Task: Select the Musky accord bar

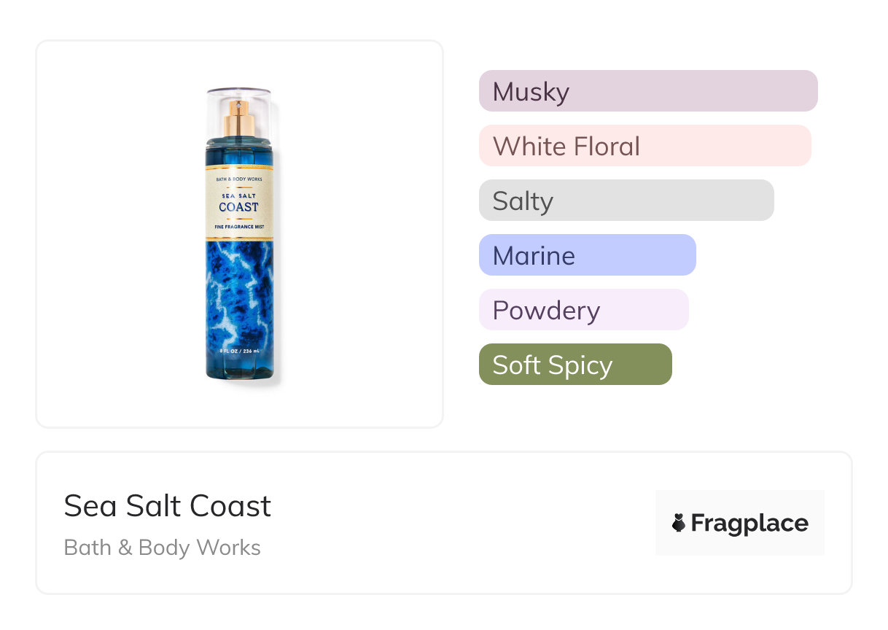Action: click(647, 91)
